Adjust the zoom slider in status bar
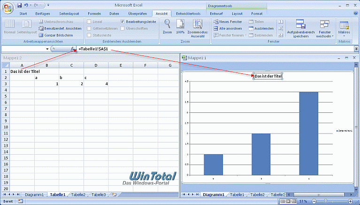Image resolution: width=360 pixels, height=205 pixels. (x=325, y=201)
